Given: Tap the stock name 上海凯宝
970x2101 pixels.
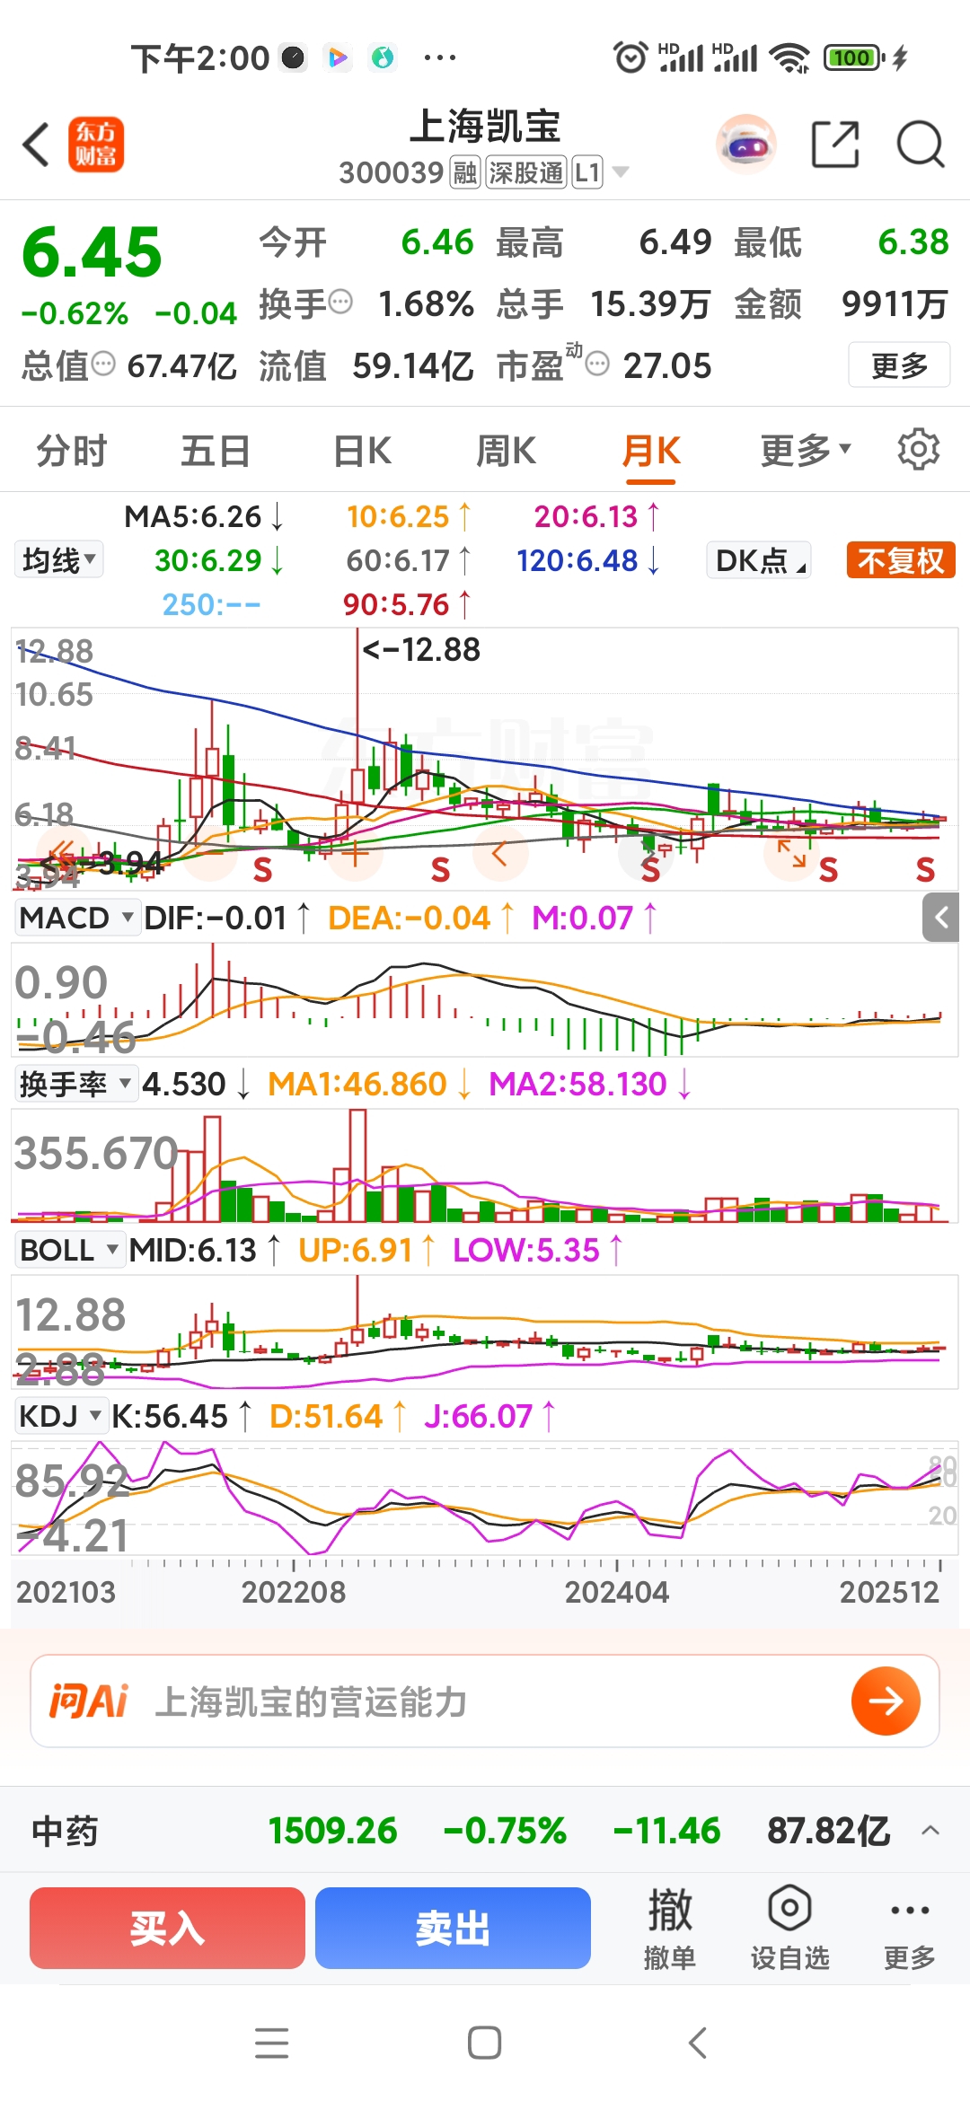Looking at the screenshot, I should point(485,126).
